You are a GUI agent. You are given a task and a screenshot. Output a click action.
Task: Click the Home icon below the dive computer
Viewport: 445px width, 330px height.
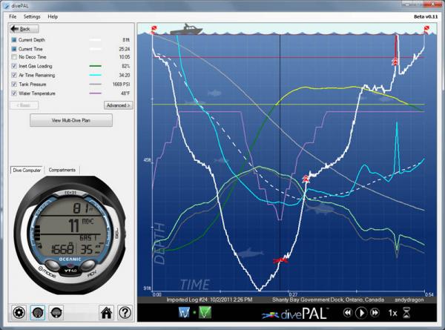(106, 313)
